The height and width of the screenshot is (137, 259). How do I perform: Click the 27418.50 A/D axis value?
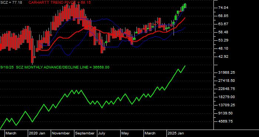[x=226, y=81]
